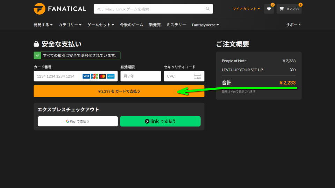Open the 今後のゲーム page

(x=132, y=25)
